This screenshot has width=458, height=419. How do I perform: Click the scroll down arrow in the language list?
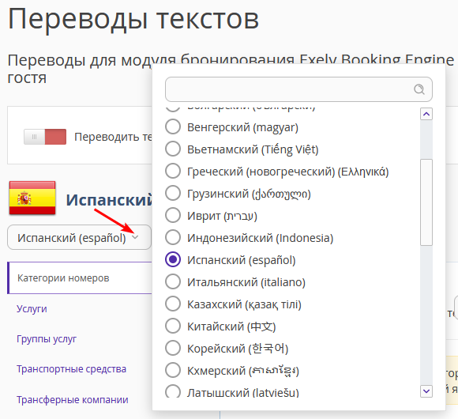click(x=426, y=391)
